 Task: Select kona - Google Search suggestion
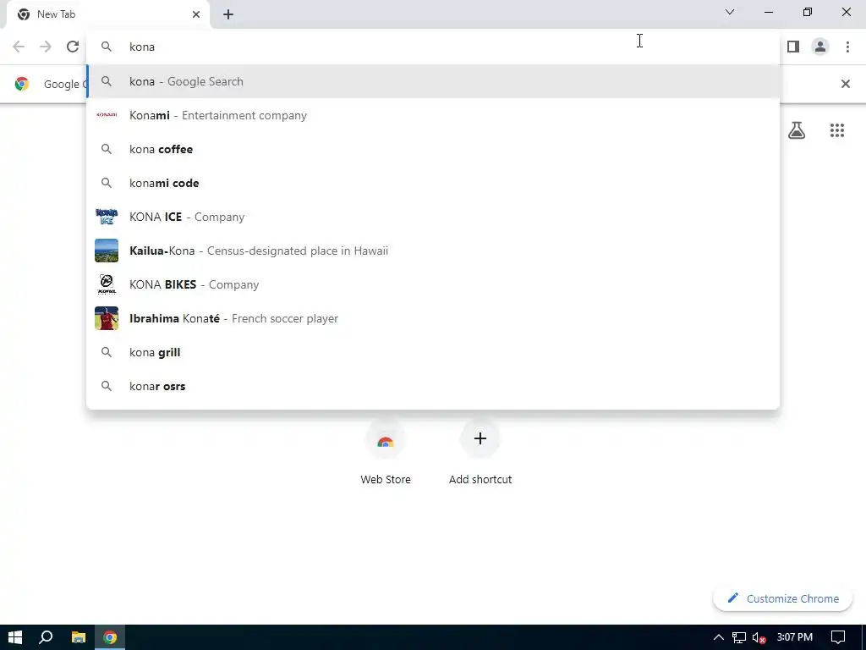[x=433, y=81]
